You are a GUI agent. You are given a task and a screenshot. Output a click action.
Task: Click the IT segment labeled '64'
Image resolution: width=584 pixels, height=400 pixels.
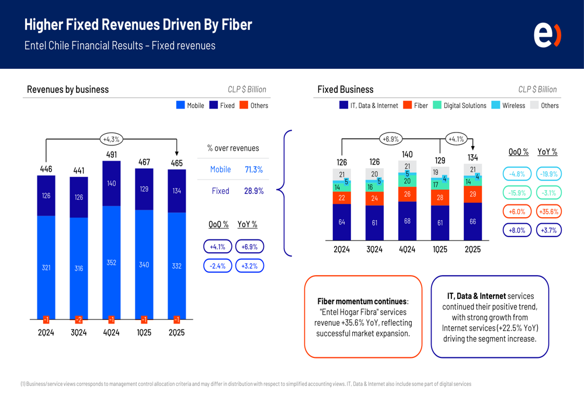click(342, 222)
